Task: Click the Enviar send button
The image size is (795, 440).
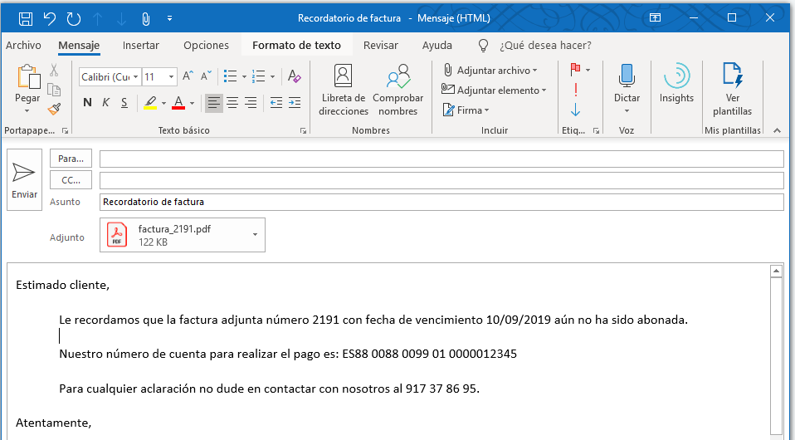Action: tap(24, 180)
